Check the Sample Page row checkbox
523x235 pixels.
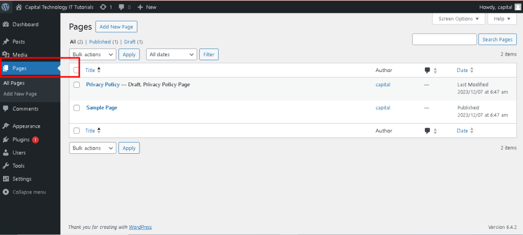pyautogui.click(x=77, y=108)
